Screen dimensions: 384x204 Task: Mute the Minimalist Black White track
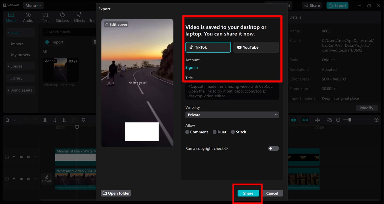[x=28, y=157]
